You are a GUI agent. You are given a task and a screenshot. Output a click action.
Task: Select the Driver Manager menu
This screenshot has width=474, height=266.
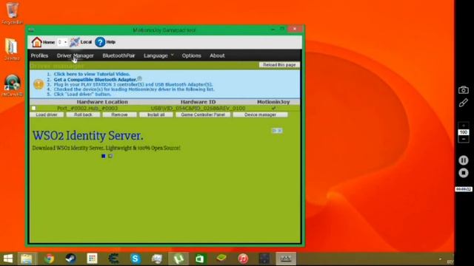(x=76, y=55)
